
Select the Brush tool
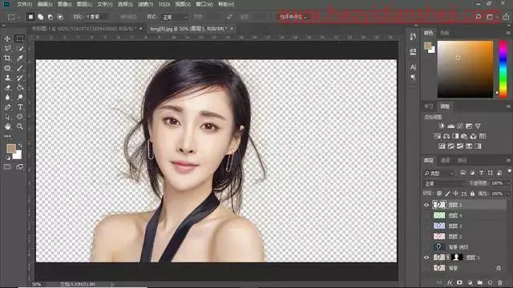20,68
